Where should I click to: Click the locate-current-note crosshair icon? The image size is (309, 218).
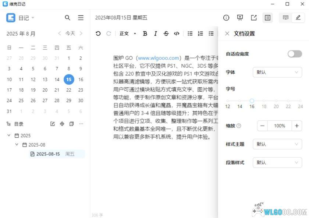click(62, 124)
